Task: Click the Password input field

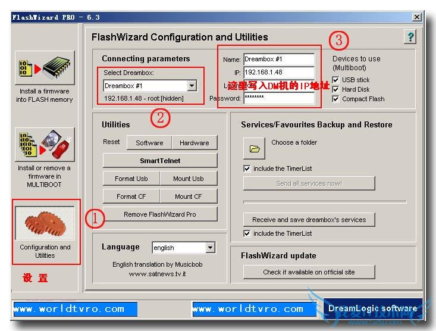Action: pos(279,98)
